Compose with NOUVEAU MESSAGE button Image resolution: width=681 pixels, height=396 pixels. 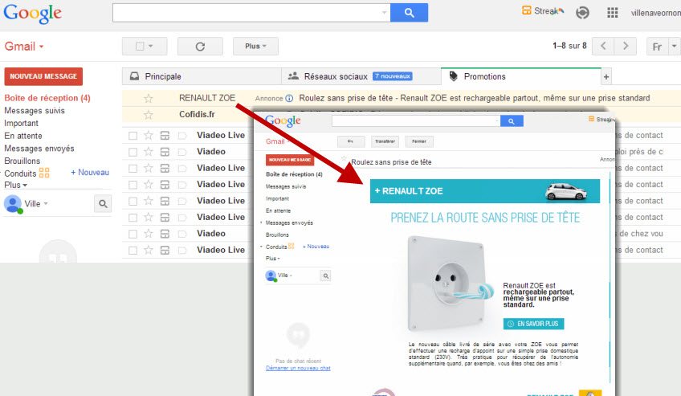(43, 76)
